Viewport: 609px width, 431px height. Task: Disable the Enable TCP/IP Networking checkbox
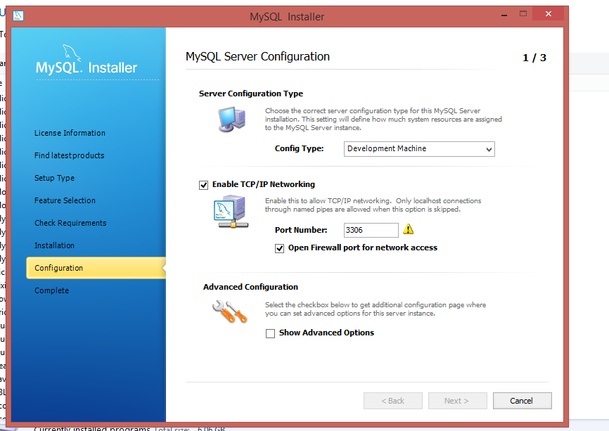pyautogui.click(x=204, y=185)
